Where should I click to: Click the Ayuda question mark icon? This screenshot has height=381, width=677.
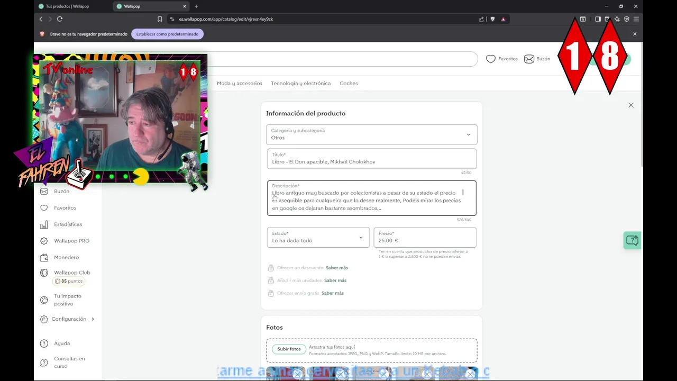pos(44,343)
